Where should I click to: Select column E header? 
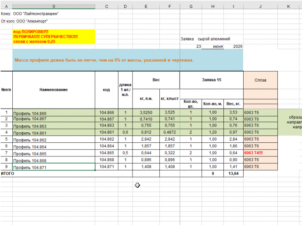point(146,6)
